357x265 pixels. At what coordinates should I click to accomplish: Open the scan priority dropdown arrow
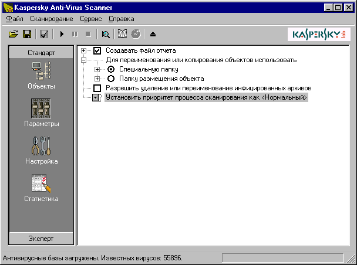(x=95, y=98)
